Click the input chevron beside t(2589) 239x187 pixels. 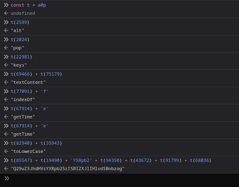point(6,22)
